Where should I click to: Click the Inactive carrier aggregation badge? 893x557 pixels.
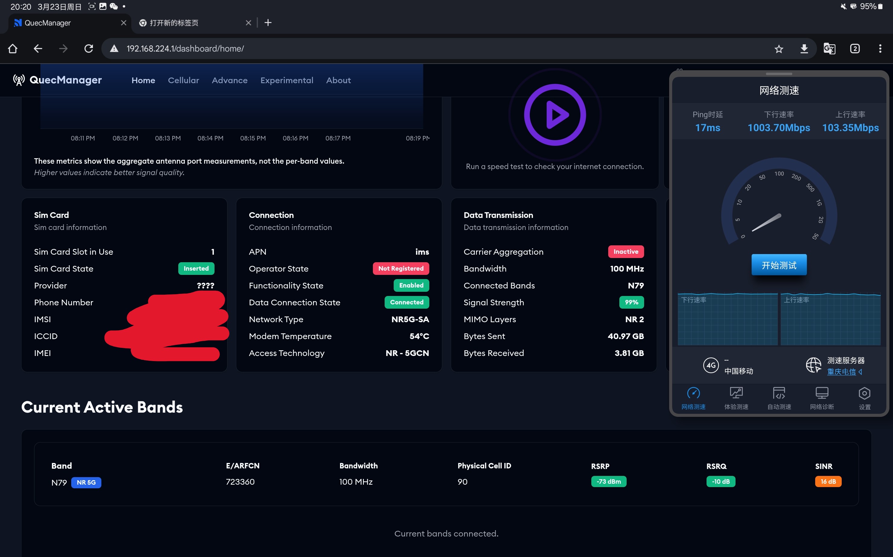pos(626,252)
